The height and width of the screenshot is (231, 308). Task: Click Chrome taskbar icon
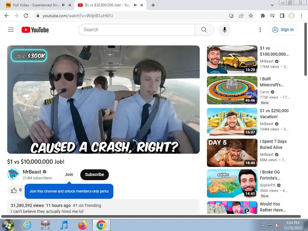click(101, 225)
